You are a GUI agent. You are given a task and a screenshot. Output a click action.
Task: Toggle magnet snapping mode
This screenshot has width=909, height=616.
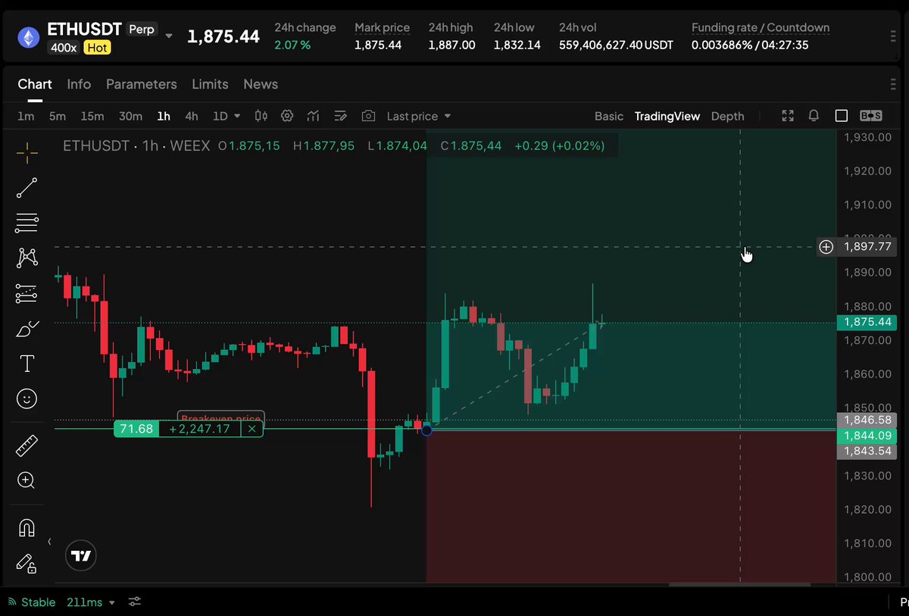27,527
